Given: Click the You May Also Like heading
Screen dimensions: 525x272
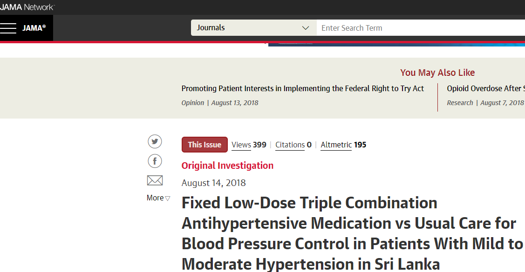Looking at the screenshot, I should point(437,73).
